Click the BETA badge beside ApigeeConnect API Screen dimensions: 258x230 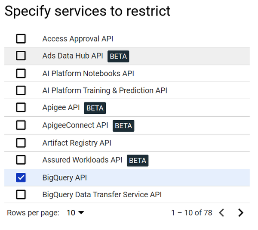pos(123,126)
